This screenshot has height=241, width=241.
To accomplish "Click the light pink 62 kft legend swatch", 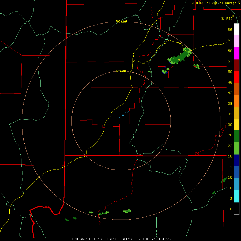I will coord(236,41).
